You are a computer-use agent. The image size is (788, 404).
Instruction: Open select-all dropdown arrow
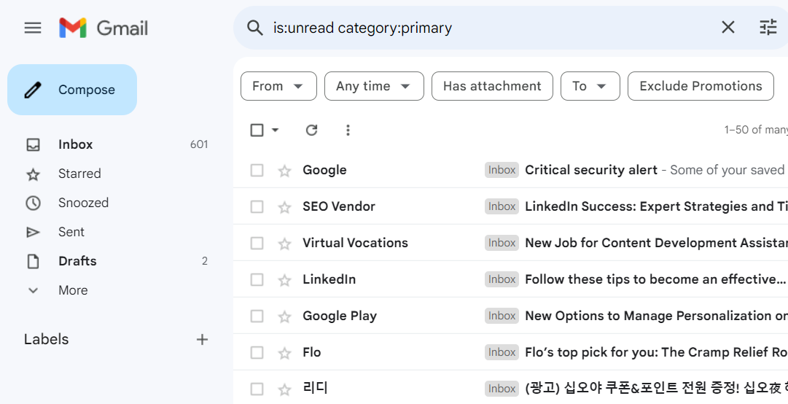point(275,130)
